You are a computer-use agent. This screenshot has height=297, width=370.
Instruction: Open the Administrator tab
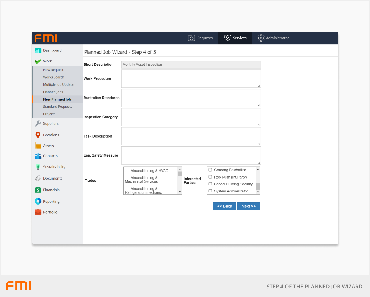[x=273, y=38]
